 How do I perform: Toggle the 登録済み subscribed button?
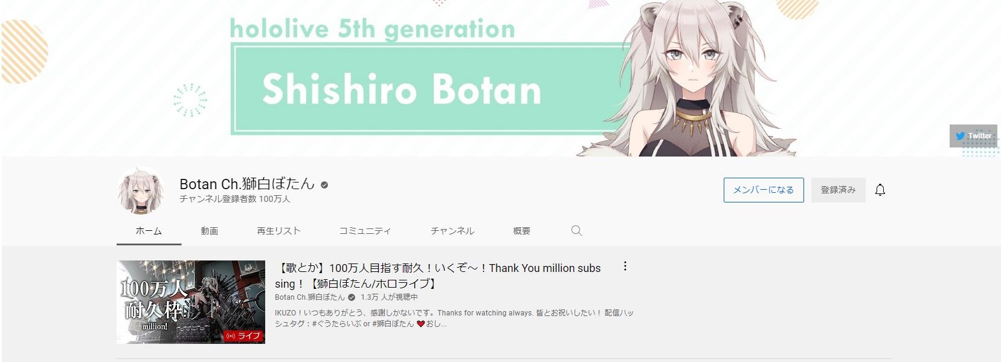point(838,190)
